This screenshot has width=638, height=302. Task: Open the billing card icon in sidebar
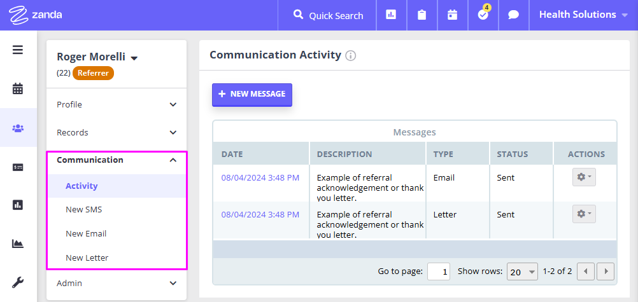pyautogui.click(x=17, y=167)
